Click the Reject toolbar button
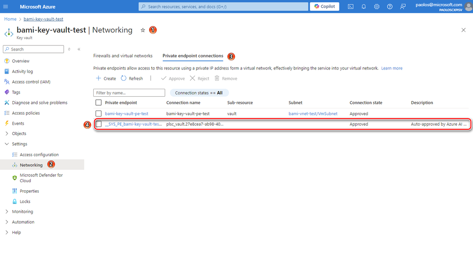The height and width of the screenshot is (270, 473). click(199, 78)
